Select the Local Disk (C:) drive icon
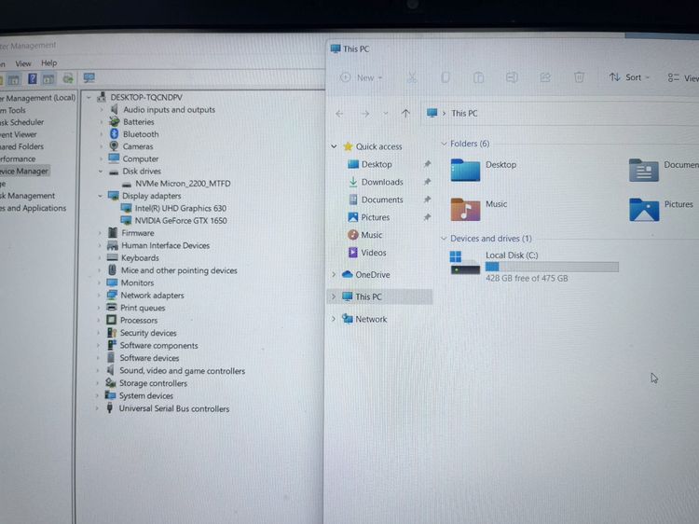 [x=465, y=263]
